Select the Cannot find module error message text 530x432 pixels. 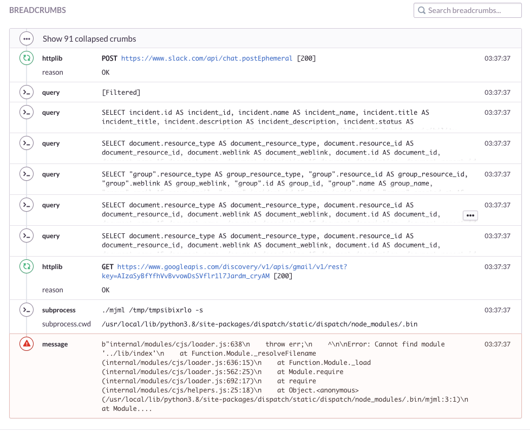[285, 376]
